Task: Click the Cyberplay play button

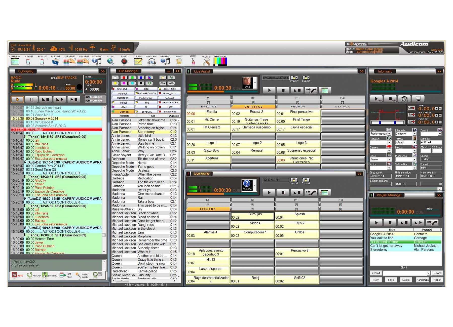Action: (17, 99)
